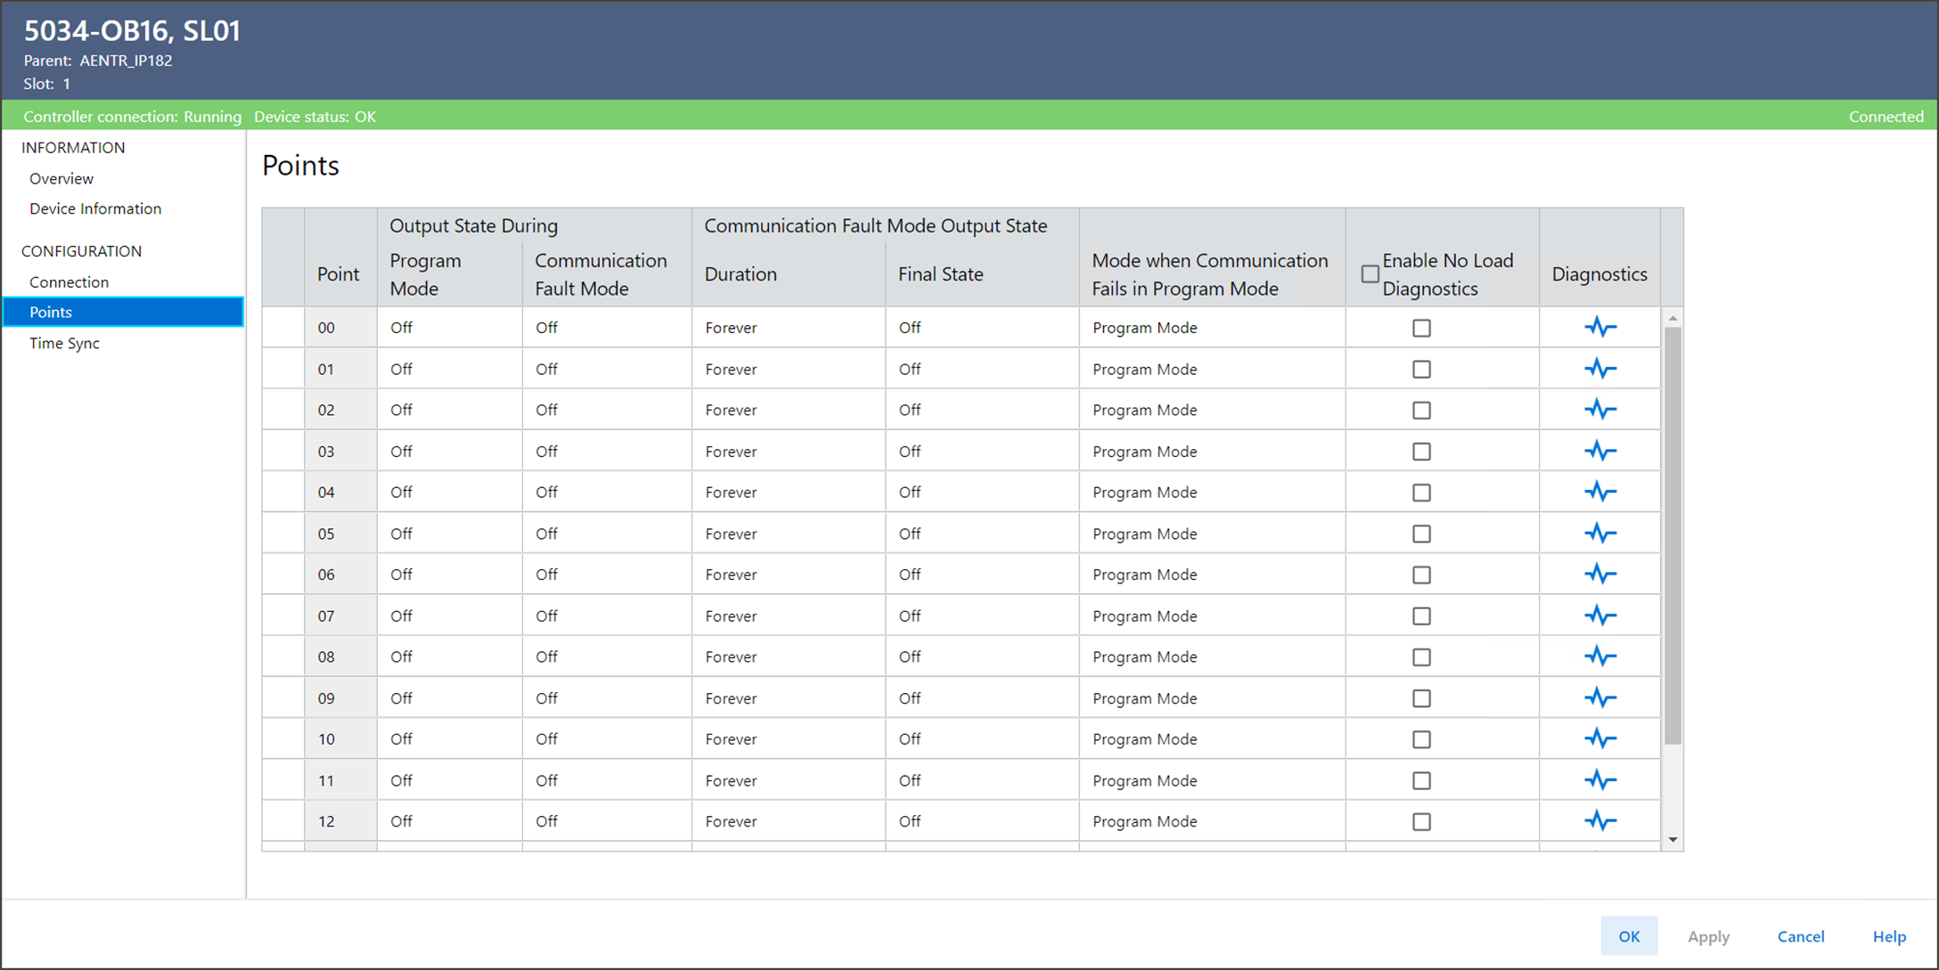Open diagnostics for point 00
This screenshot has width=1939, height=970.
tap(1599, 328)
